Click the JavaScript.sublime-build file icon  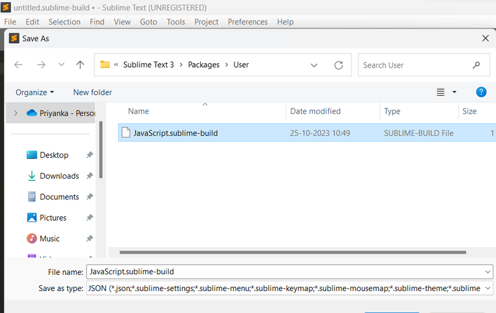coord(126,132)
